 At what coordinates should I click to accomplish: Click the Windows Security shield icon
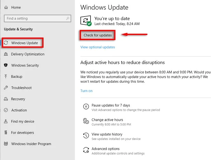tap(6, 65)
